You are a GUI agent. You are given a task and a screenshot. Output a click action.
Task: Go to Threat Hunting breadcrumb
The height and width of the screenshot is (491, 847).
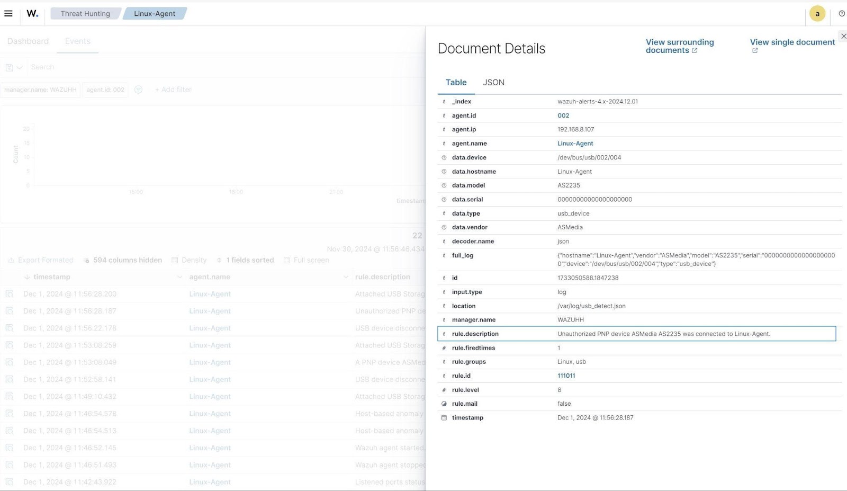pos(85,14)
